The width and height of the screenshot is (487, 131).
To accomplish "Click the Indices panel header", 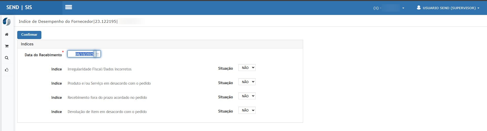I will point(27,44).
